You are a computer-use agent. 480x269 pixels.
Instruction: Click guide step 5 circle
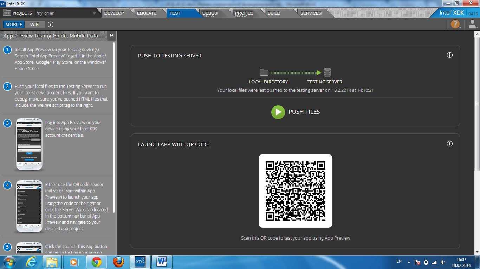pos(7,247)
